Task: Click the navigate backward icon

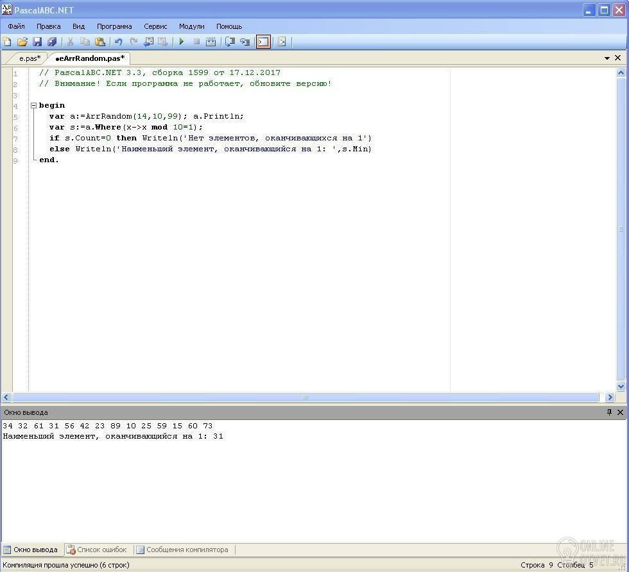Action: pos(148,41)
